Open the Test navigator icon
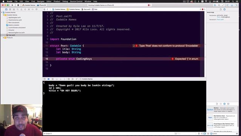241x136 pixels. 25,9
